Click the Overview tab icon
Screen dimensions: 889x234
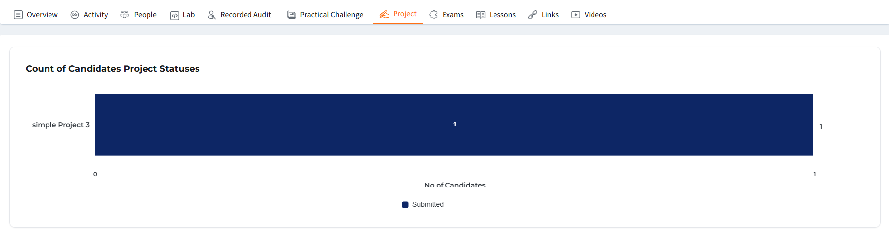point(18,15)
